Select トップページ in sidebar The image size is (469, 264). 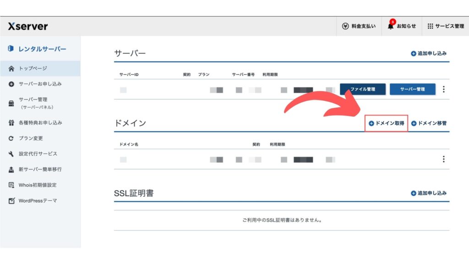click(x=40, y=69)
